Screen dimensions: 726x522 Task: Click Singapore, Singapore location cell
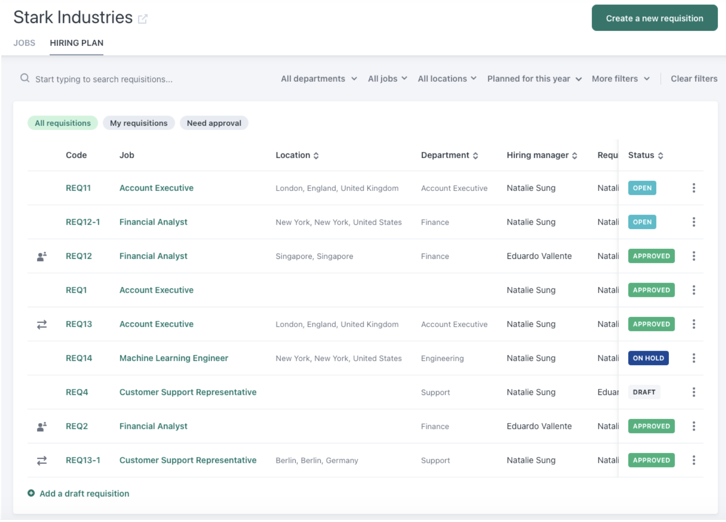(x=314, y=256)
